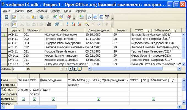This screenshot has height=110, width=187.
Task: Uncheck Visible checkbox for ФИО column
Action: tap(34, 99)
